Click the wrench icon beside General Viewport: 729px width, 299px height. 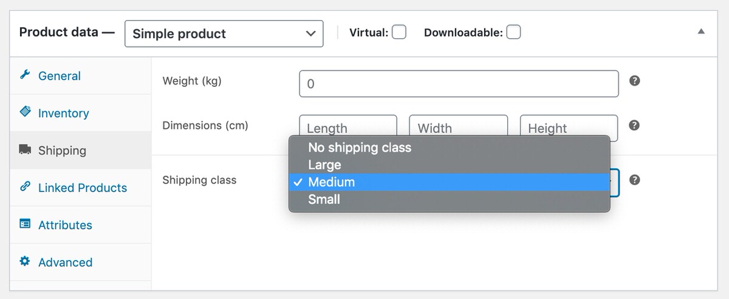25,75
